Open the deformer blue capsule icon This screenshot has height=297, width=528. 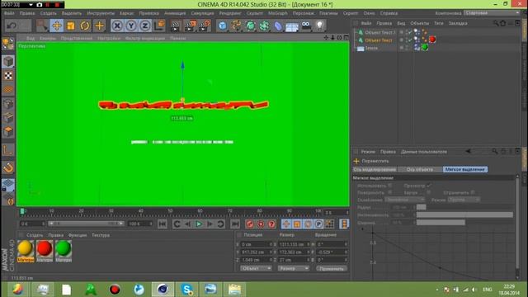278,26
